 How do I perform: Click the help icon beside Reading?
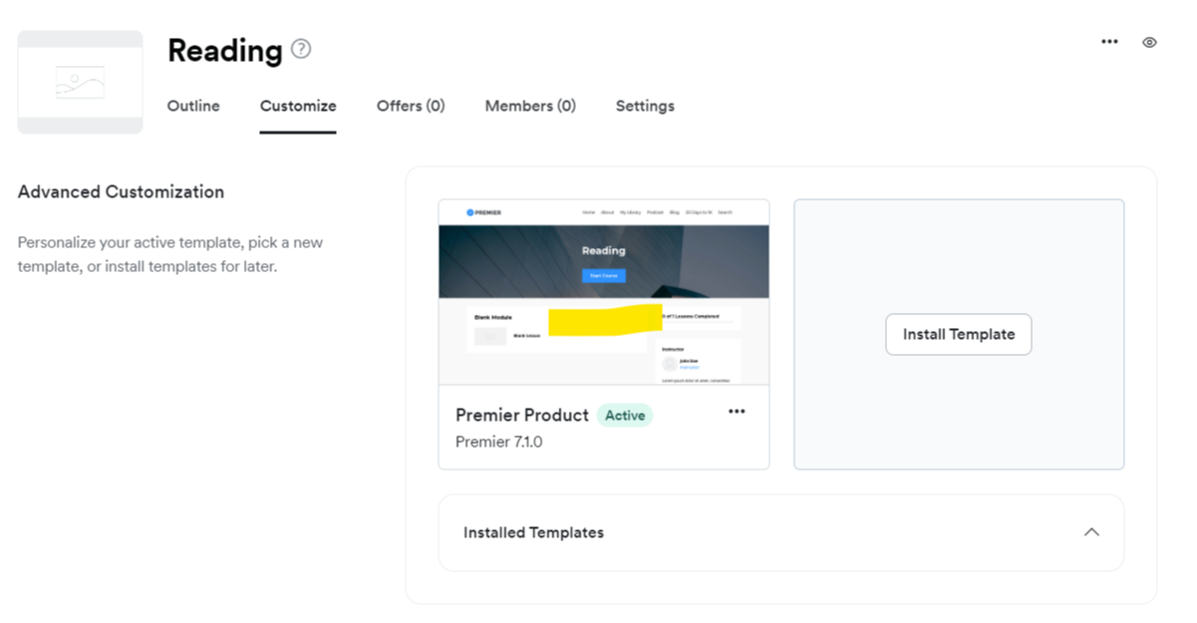[x=301, y=49]
